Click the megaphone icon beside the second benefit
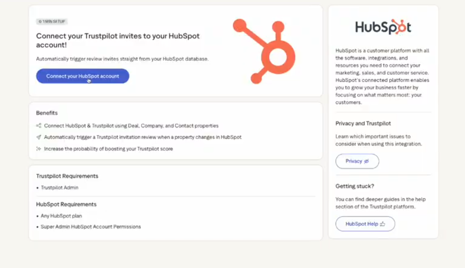Image resolution: width=465 pixels, height=268 pixels. tap(38, 137)
